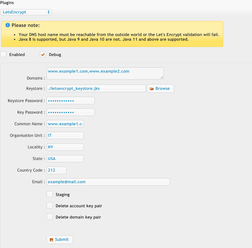Click the Please note heading

click(26, 25)
